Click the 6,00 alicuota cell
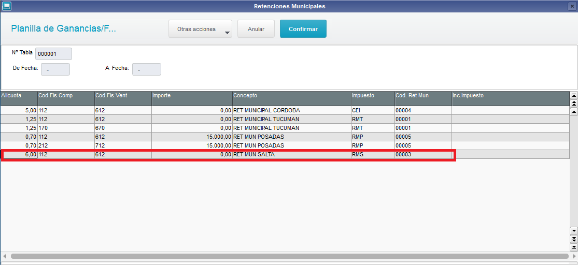This screenshot has width=578, height=265. pyautogui.click(x=19, y=155)
